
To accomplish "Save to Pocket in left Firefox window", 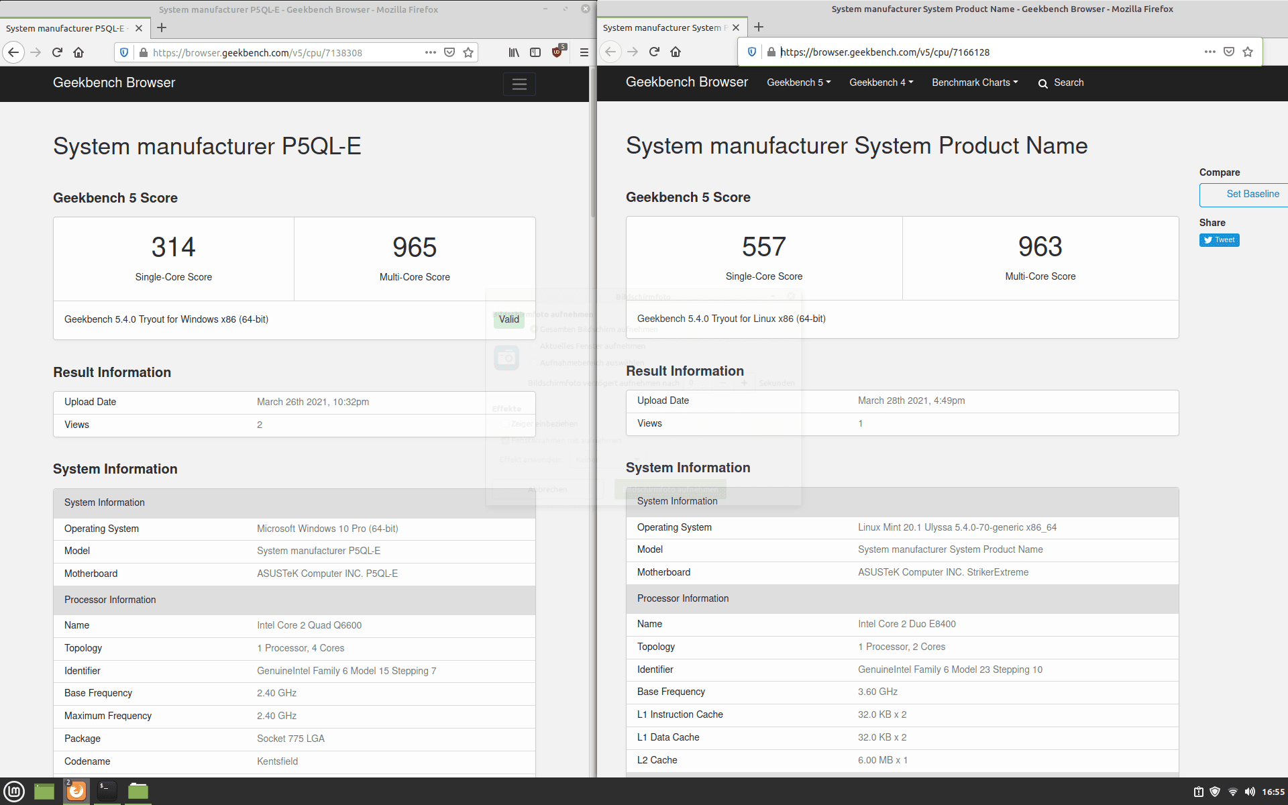I will click(x=449, y=52).
